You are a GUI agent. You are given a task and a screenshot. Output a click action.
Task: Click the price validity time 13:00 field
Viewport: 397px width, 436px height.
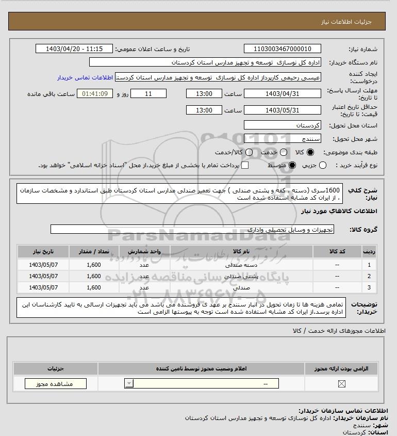pos(204,110)
